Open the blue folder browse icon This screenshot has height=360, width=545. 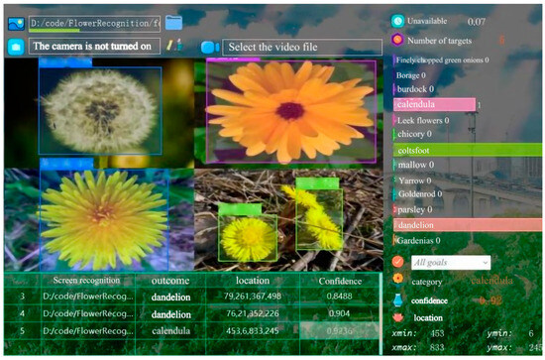173,23
